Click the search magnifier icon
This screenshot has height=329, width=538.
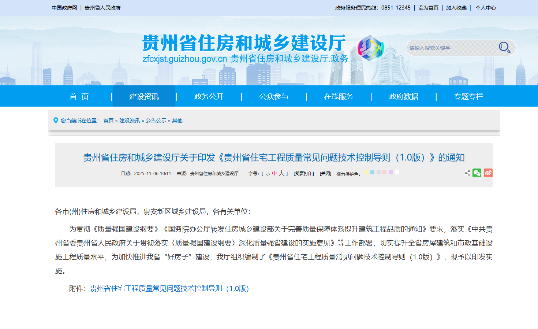click(504, 47)
